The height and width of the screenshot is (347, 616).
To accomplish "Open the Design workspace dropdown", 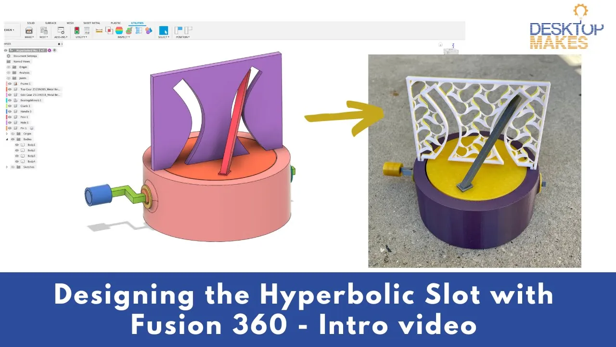I will 9,30.
